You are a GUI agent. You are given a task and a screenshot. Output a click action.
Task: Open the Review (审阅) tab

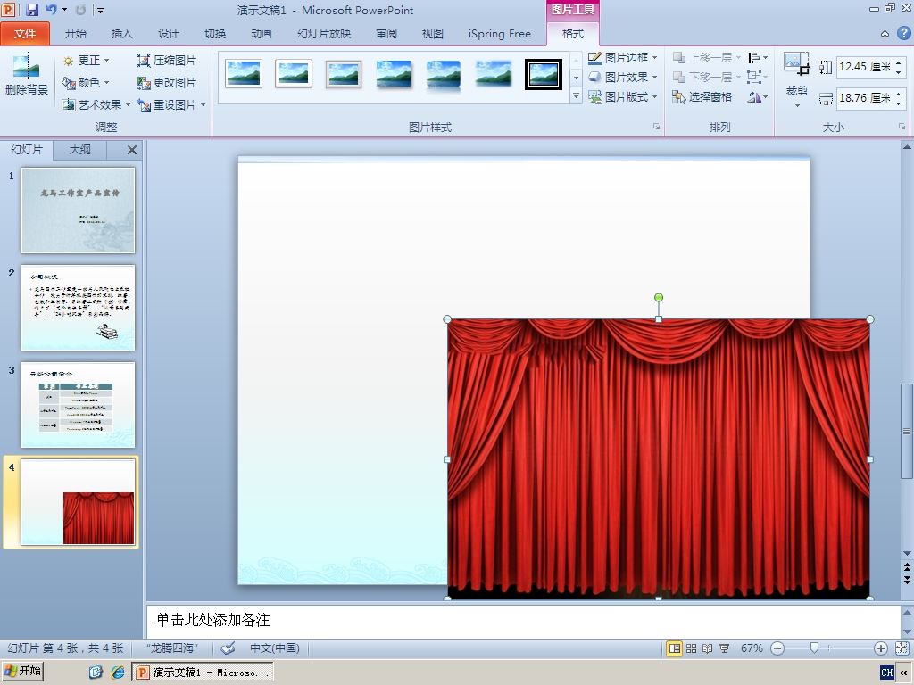coord(386,34)
